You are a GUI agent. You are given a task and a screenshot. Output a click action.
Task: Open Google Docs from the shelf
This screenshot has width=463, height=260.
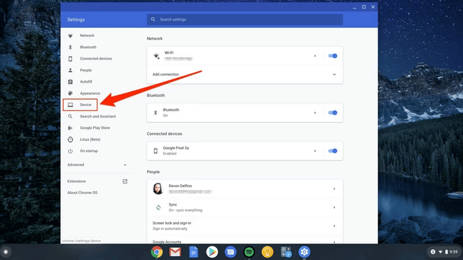193,252
